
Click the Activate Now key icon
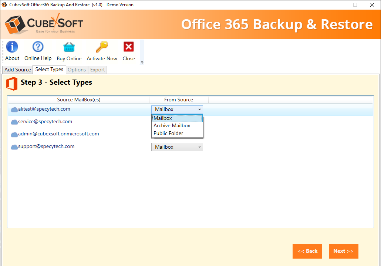click(102, 47)
